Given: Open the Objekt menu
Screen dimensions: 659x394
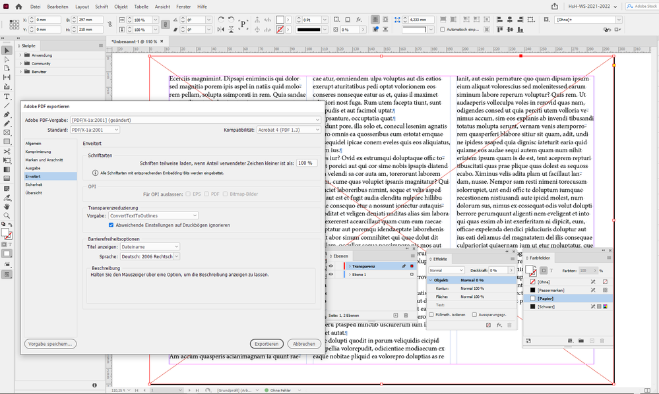Looking at the screenshot, I should point(121,7).
